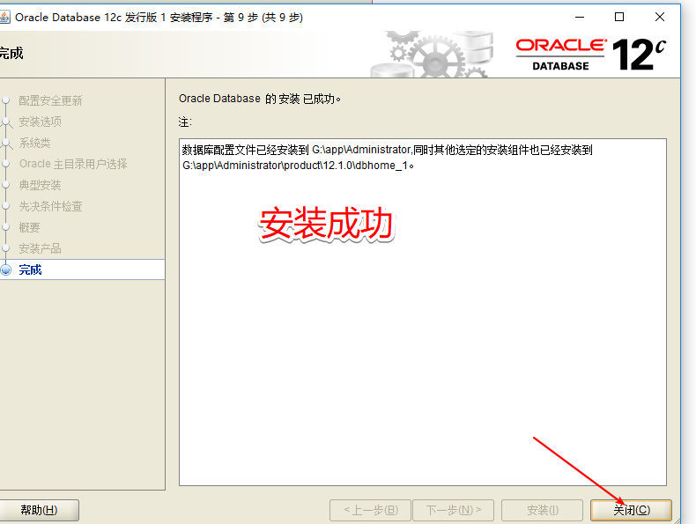The height and width of the screenshot is (524, 696).
Task: Click the active 完成 step bullet indicator
Action: (x=6, y=269)
